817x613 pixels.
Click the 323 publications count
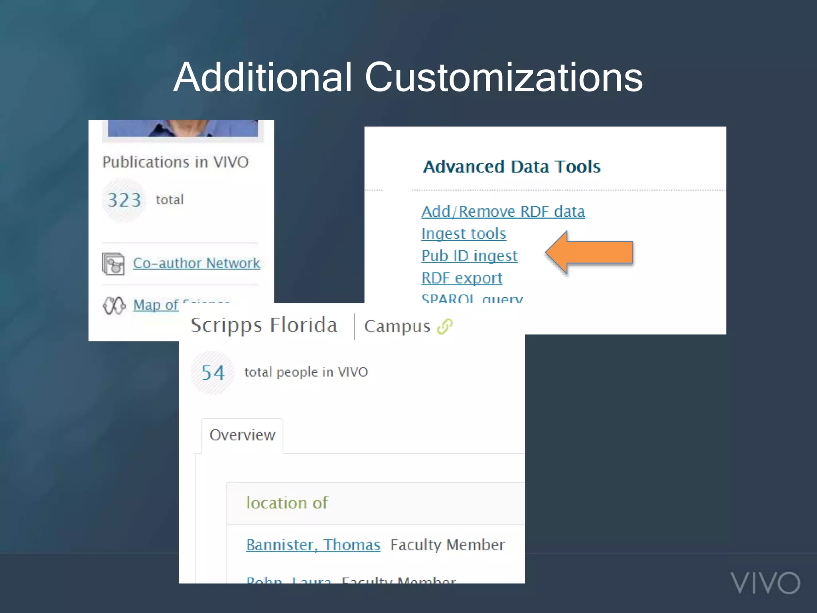124,200
